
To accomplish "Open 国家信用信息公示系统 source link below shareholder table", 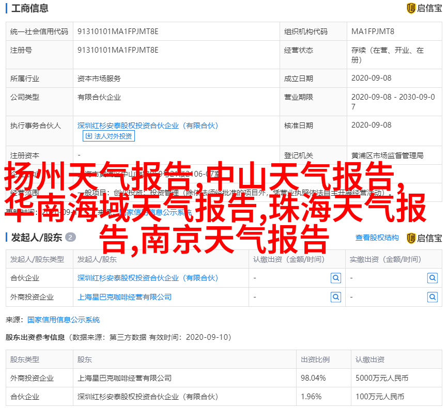I will [64, 320].
